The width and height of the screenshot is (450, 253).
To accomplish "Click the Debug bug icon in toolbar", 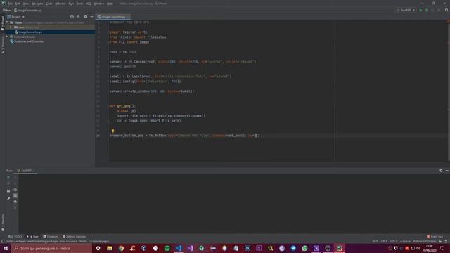I will (x=427, y=10).
